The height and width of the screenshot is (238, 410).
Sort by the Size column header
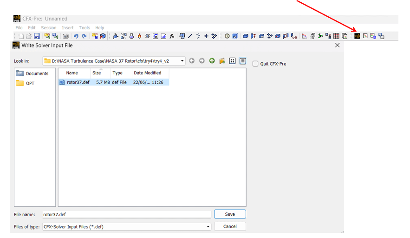tap(101, 73)
